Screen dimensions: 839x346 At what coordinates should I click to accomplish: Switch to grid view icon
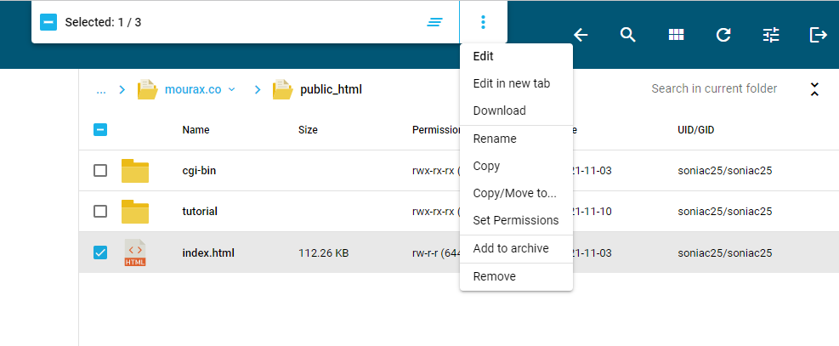677,35
